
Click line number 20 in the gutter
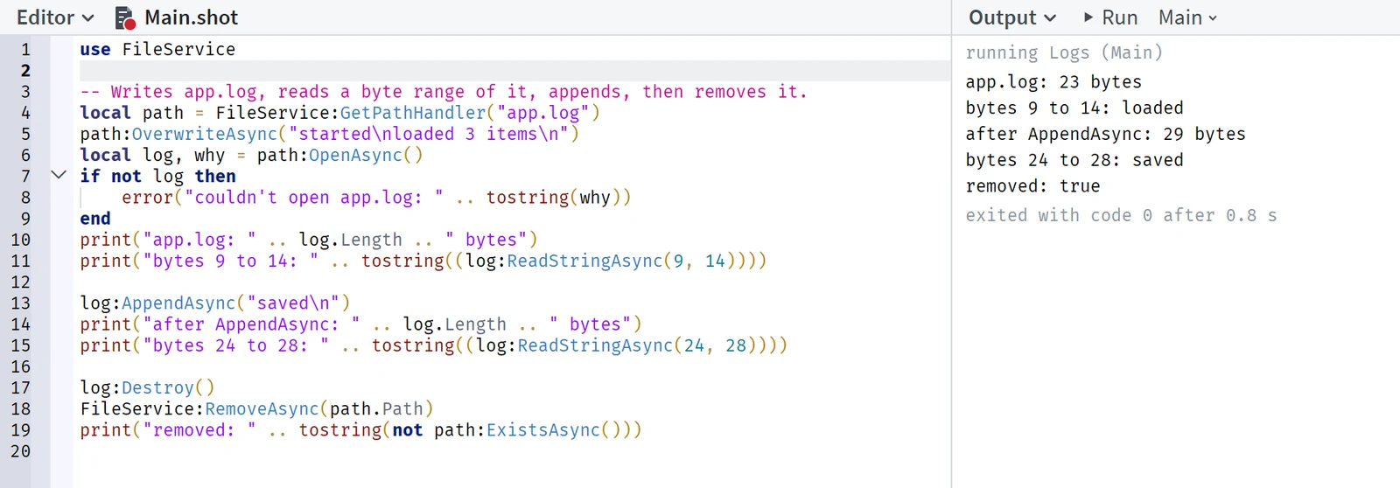tap(20, 451)
